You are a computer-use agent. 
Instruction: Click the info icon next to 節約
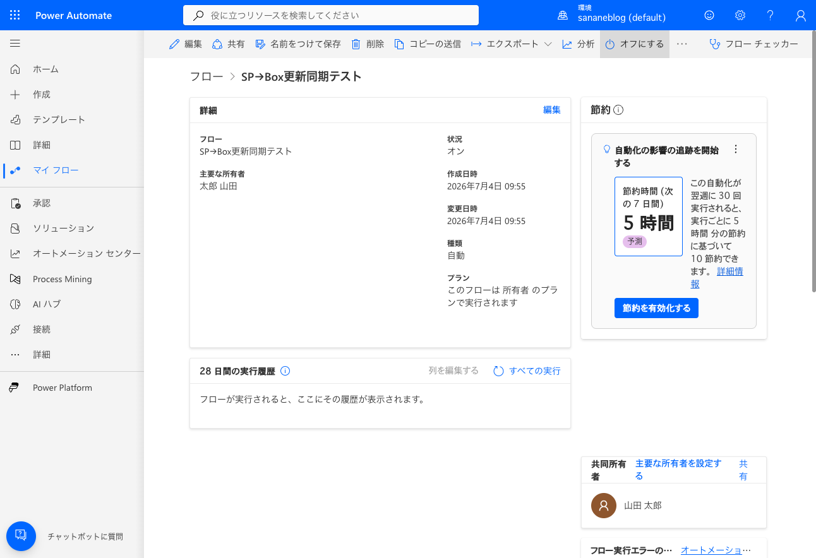618,110
